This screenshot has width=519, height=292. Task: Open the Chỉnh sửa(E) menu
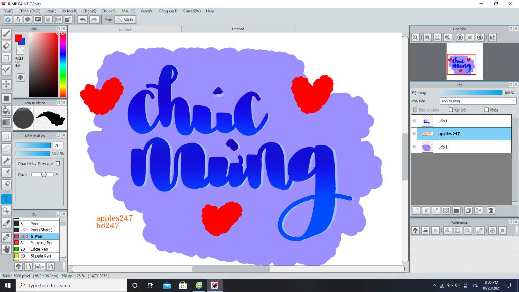pos(29,11)
